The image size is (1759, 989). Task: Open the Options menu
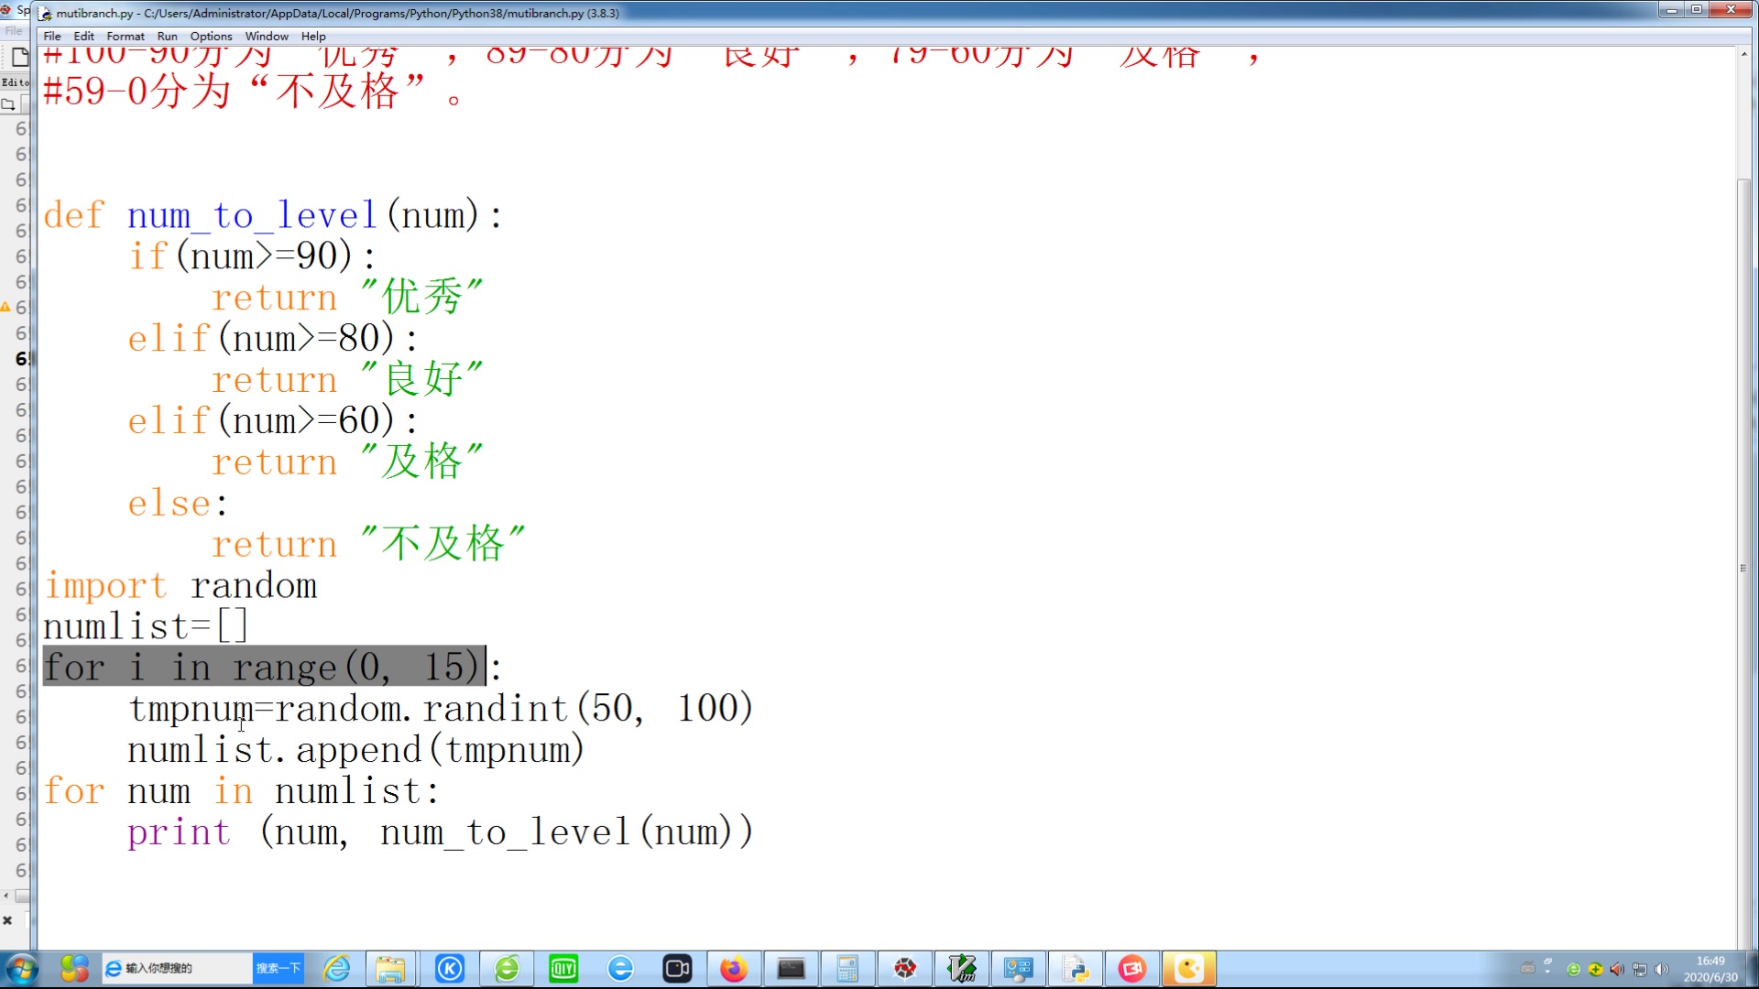tap(211, 37)
